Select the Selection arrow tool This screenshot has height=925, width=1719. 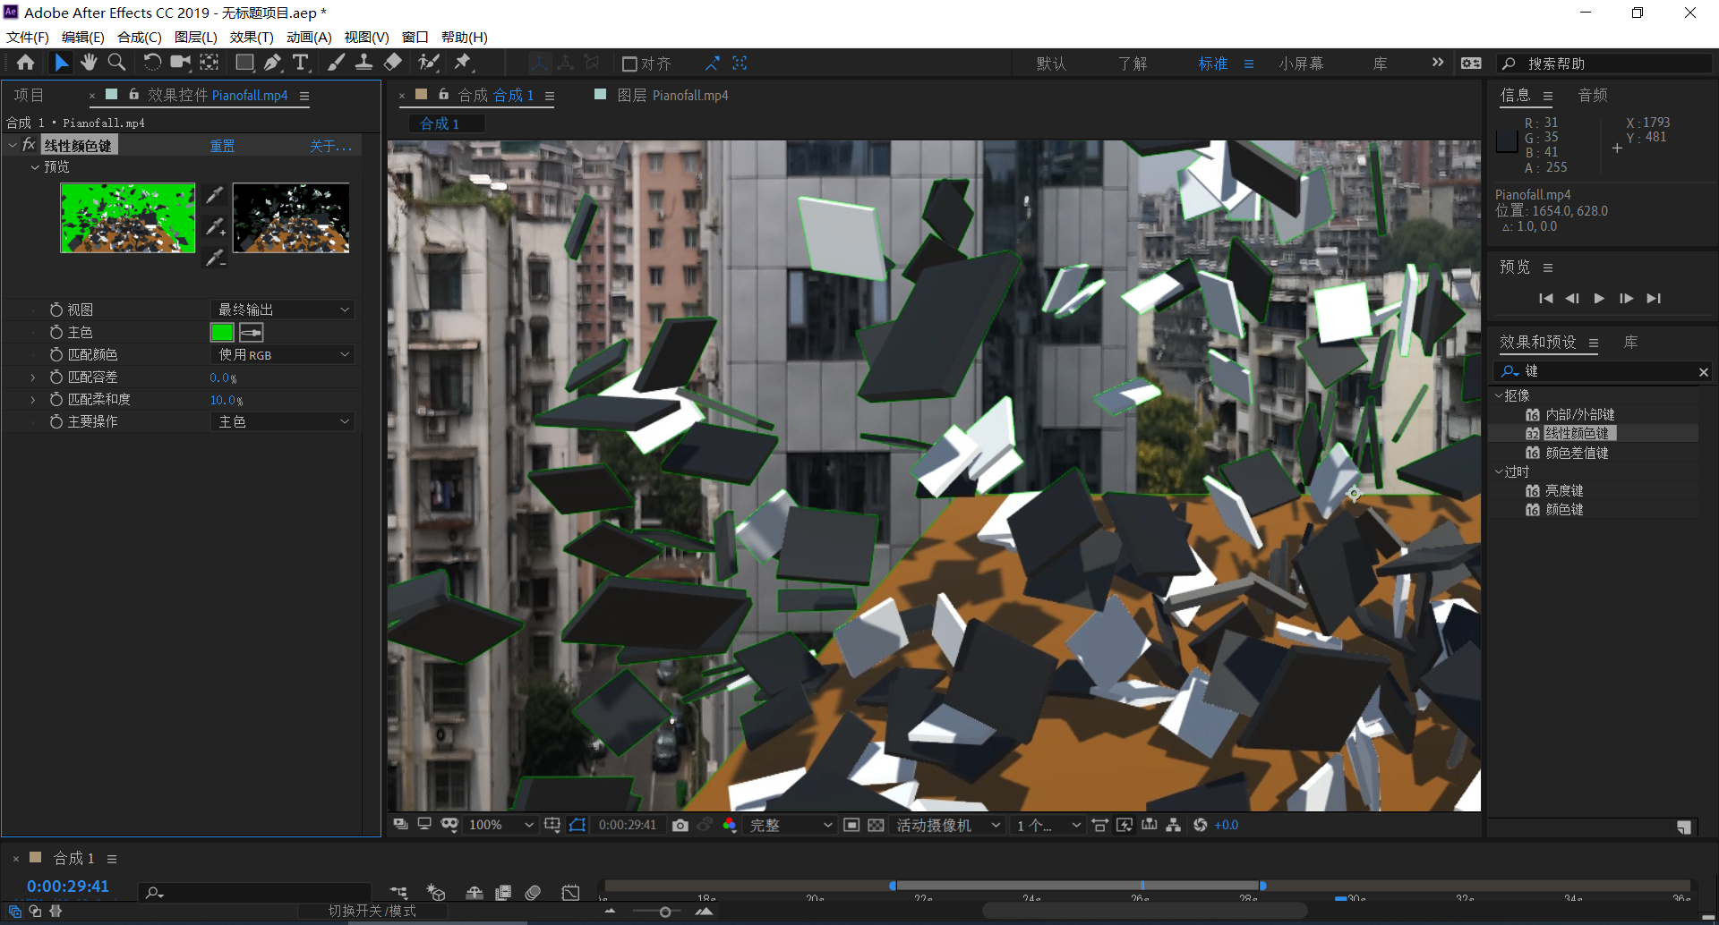[61, 63]
